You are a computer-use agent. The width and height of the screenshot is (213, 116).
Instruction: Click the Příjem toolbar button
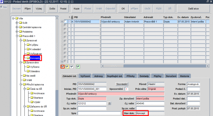point(28,9)
